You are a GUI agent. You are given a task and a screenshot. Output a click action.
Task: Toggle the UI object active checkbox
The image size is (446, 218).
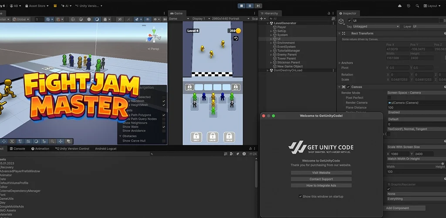[349, 21]
